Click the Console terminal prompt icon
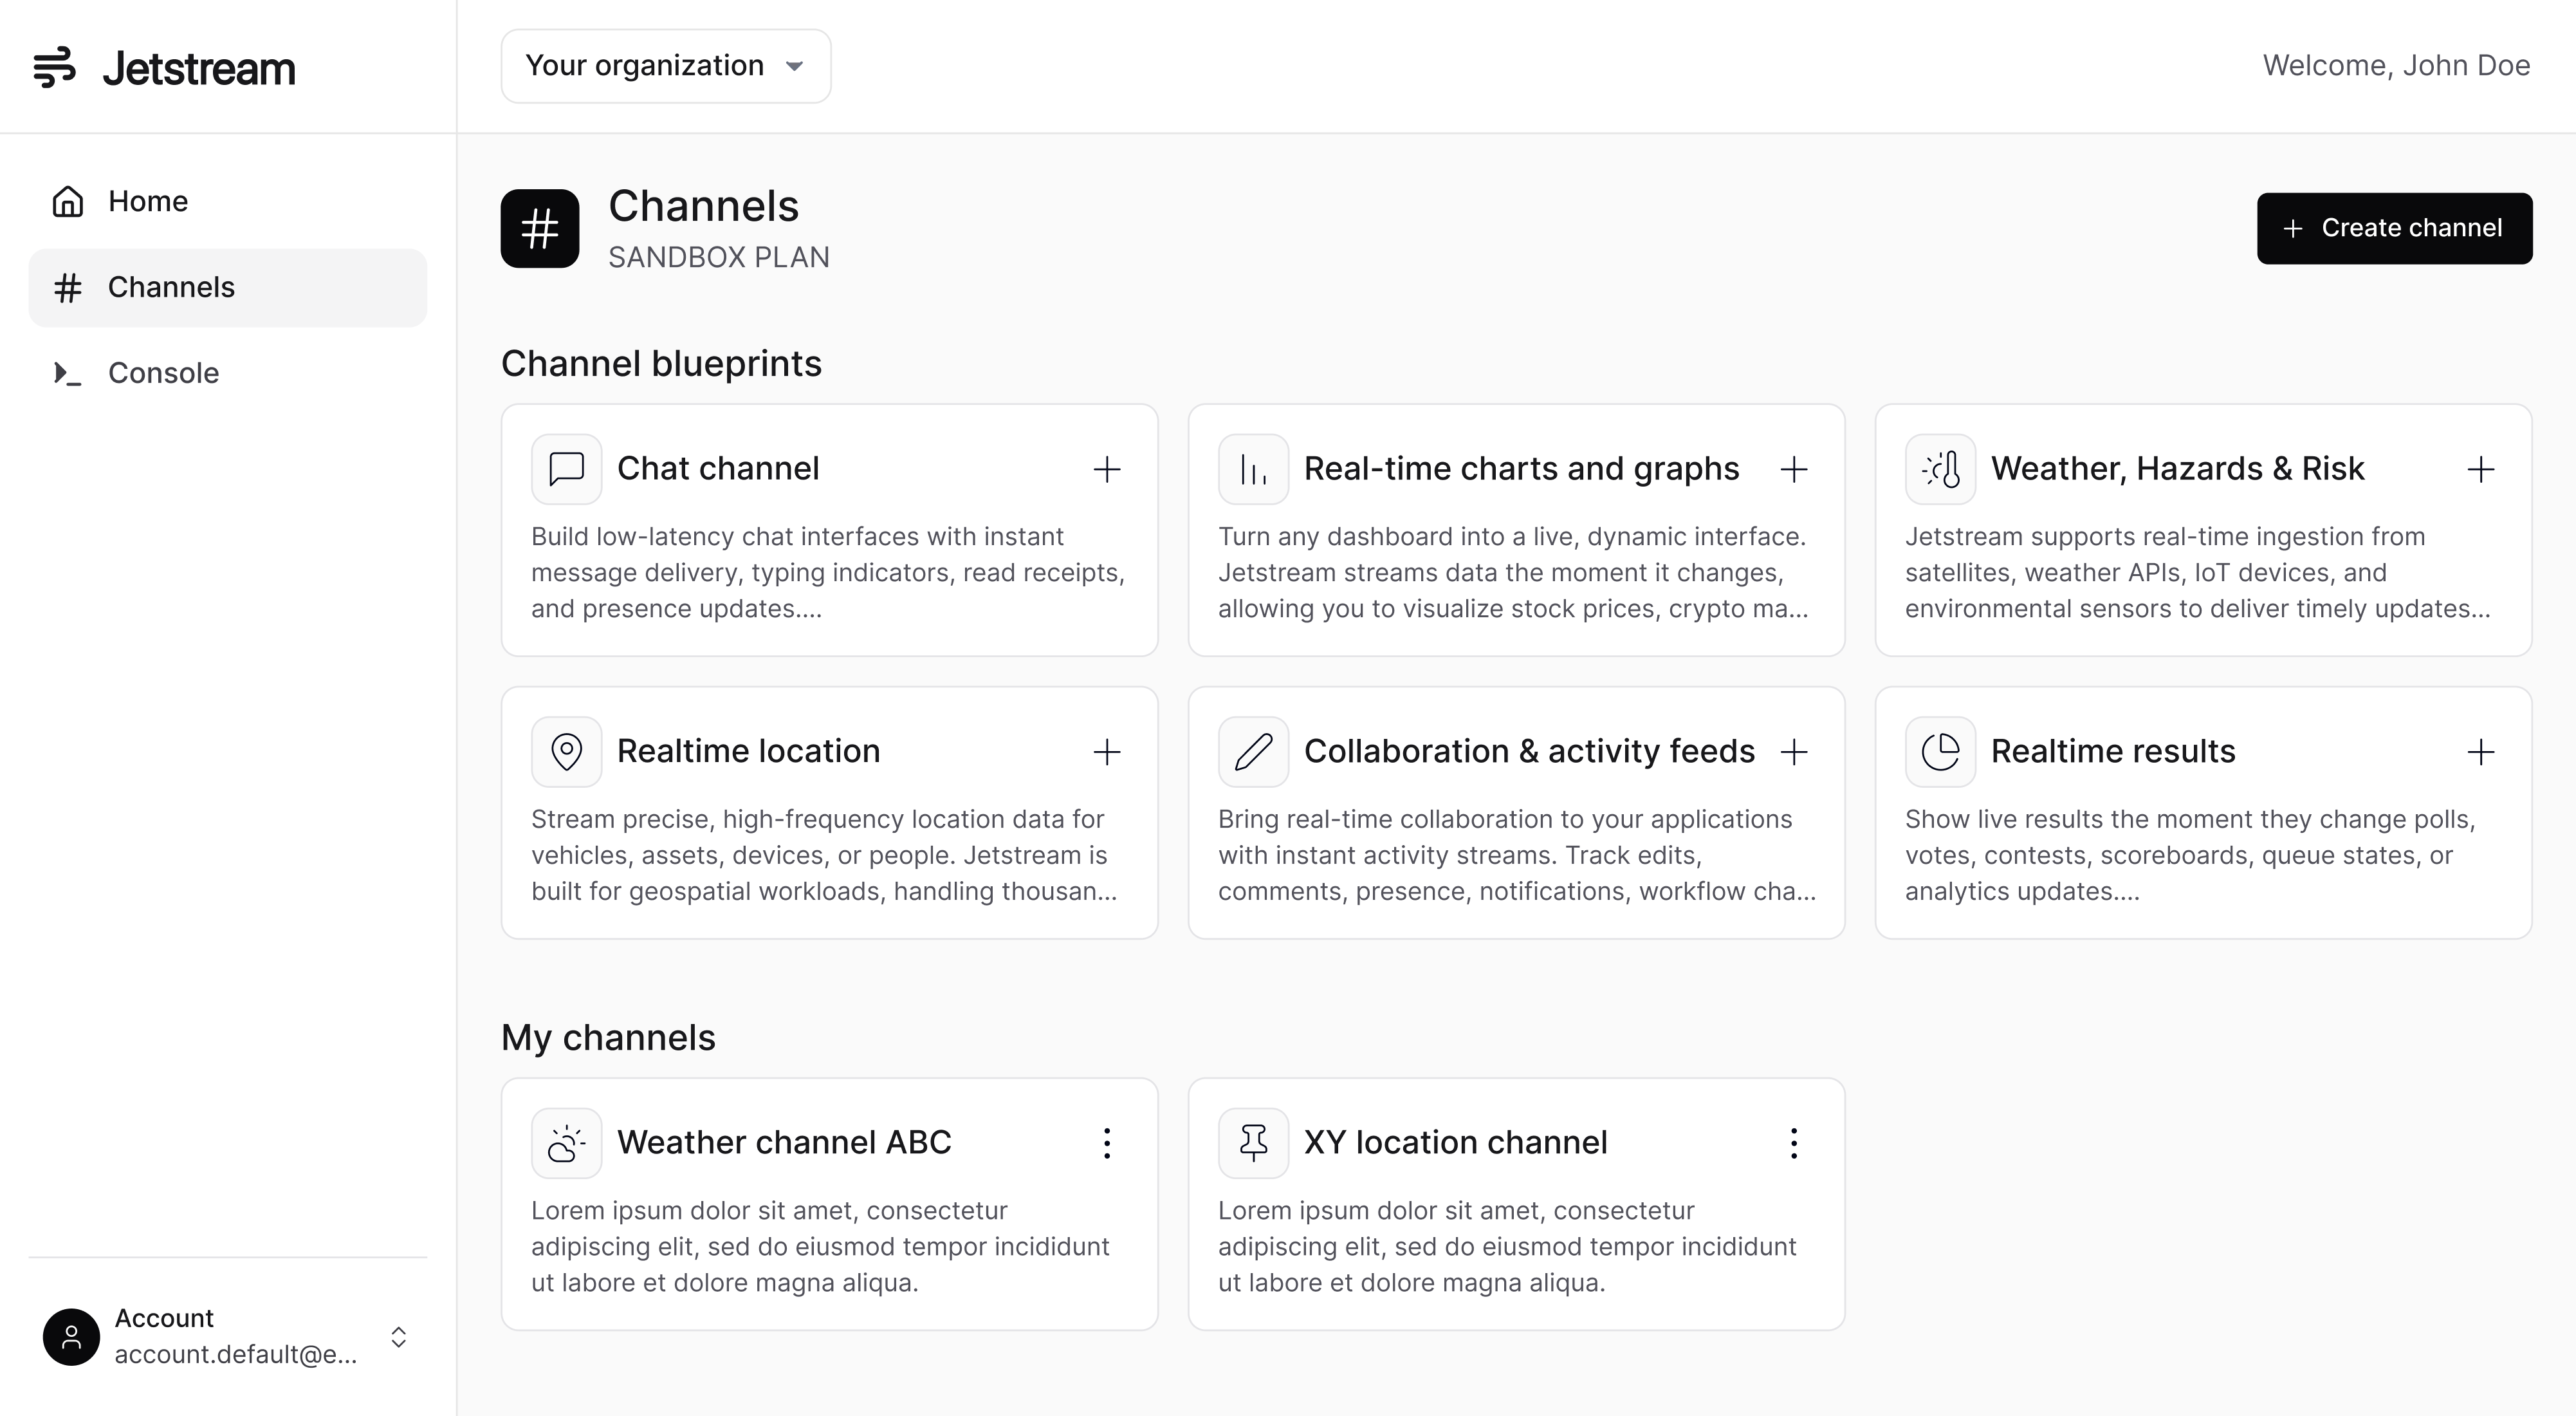Image resolution: width=2576 pixels, height=1416 pixels. tap(68, 373)
